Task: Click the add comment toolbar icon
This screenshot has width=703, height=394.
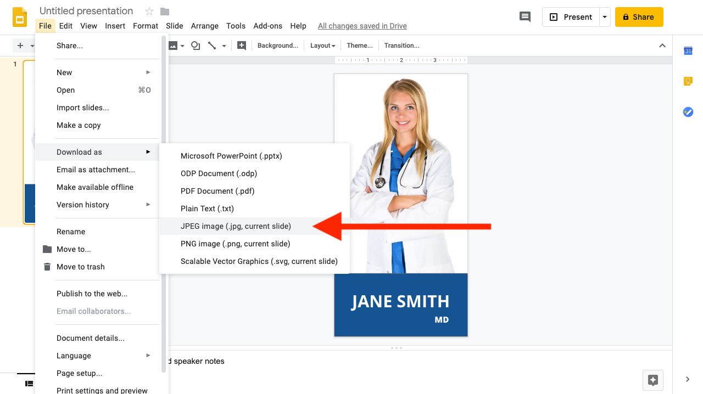Action: coord(242,46)
